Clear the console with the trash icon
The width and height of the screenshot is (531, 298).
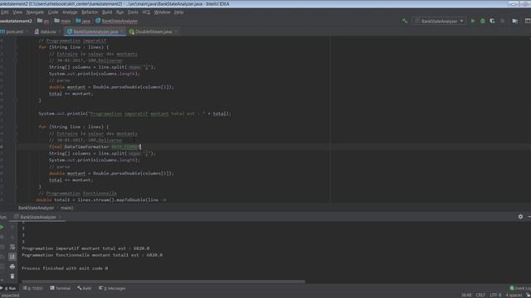tap(12, 276)
